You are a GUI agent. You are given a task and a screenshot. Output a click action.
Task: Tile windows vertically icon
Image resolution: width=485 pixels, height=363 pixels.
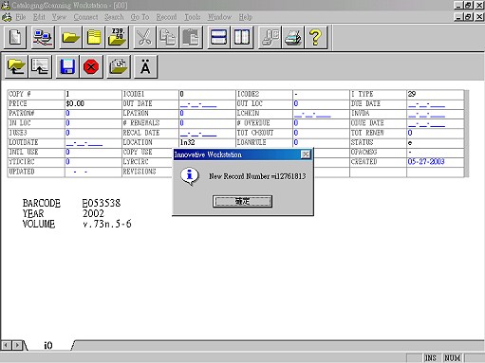click(242, 37)
